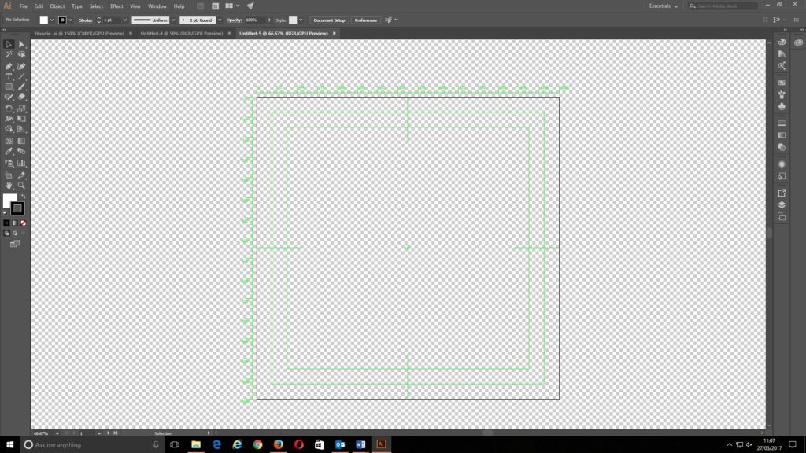Open the Uniform stroke profile dropdown
806x453 pixels.
tap(175, 20)
